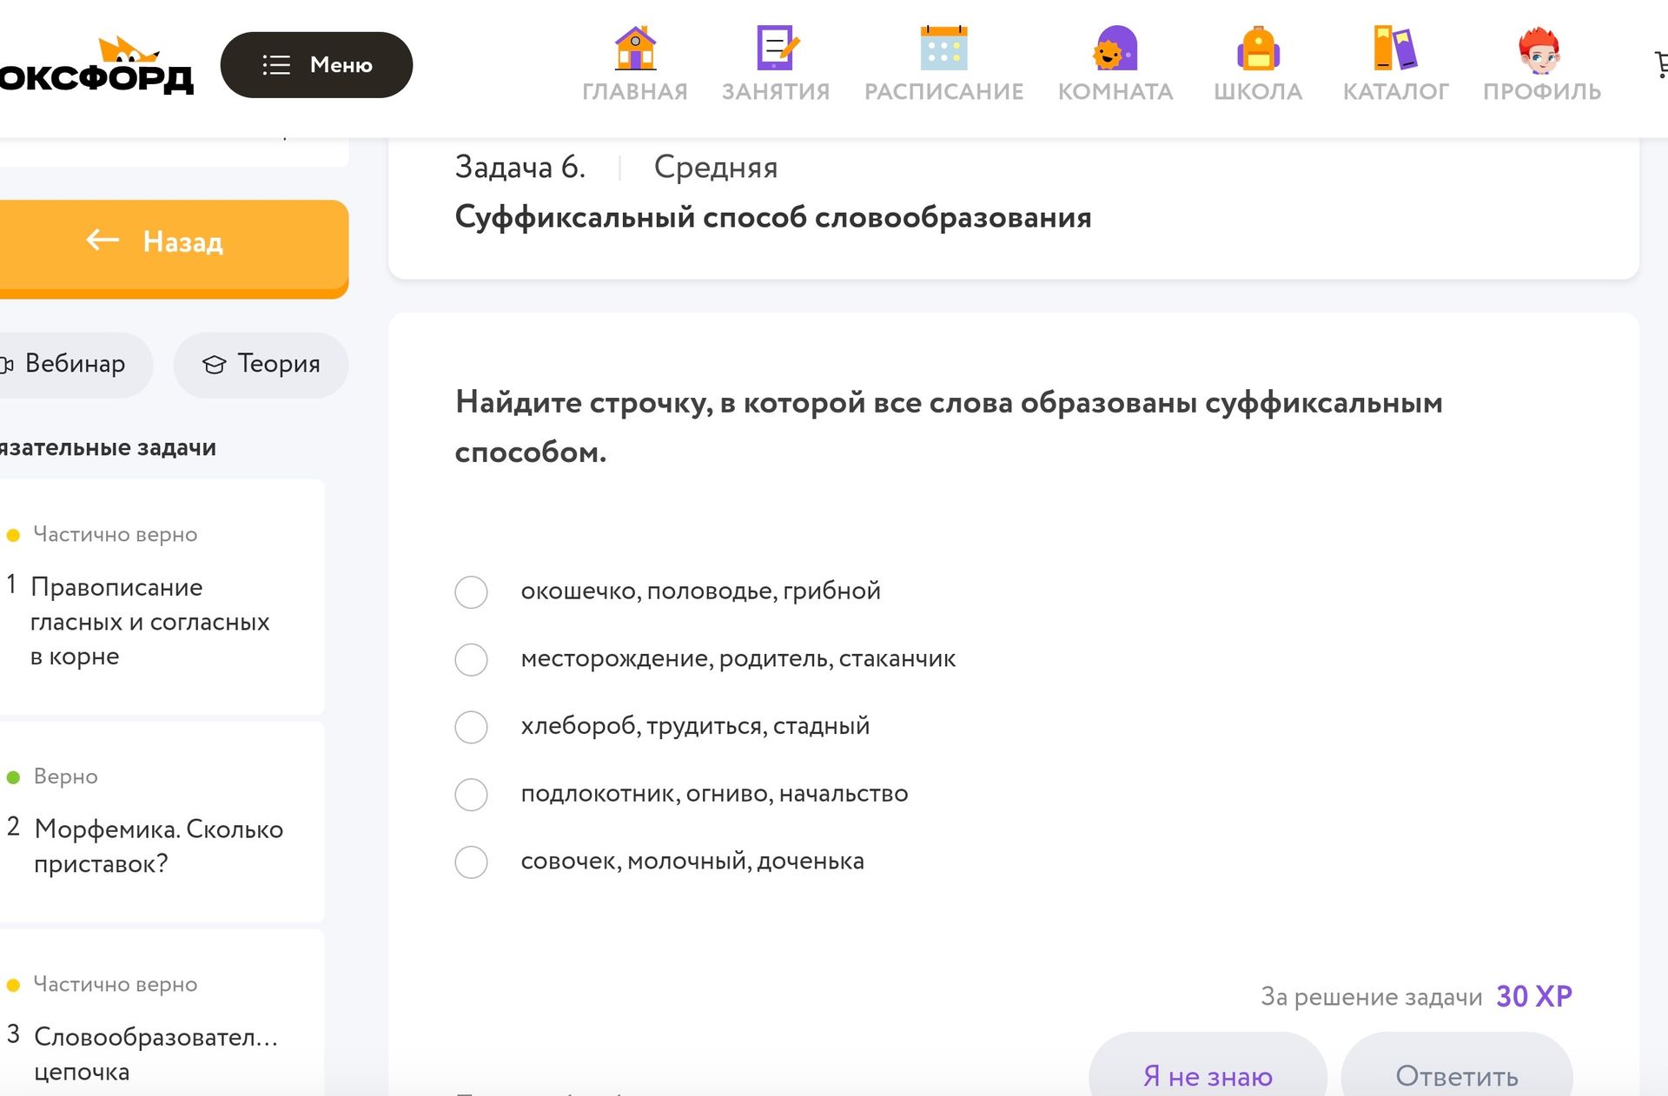
Task: Open the Вебинар tab
Action: [74, 365]
